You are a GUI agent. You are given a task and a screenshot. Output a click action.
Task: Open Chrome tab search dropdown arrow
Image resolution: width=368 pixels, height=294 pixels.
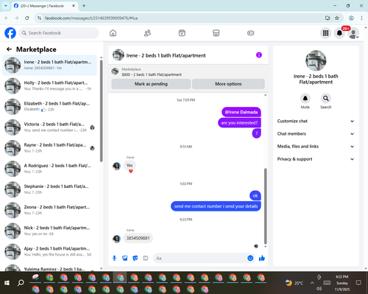tap(5, 6)
